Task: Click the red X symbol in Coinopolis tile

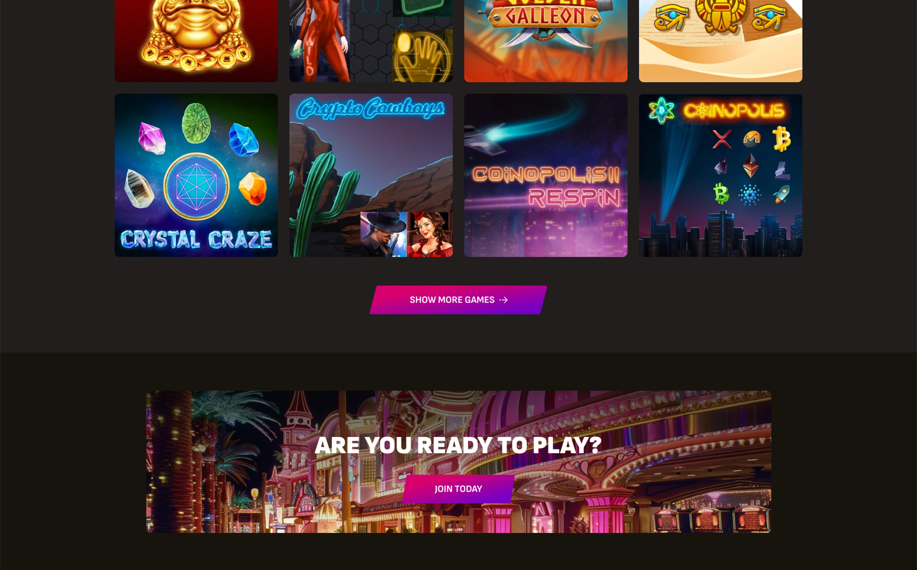Action: click(722, 139)
